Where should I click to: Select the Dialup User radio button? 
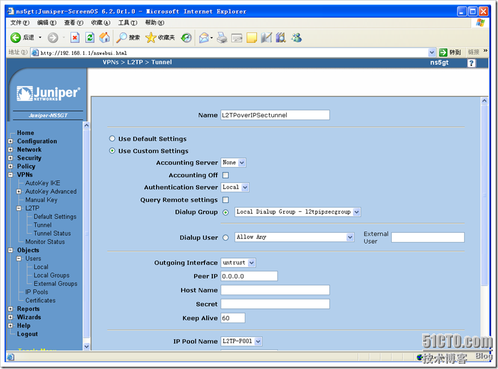tap(226, 237)
